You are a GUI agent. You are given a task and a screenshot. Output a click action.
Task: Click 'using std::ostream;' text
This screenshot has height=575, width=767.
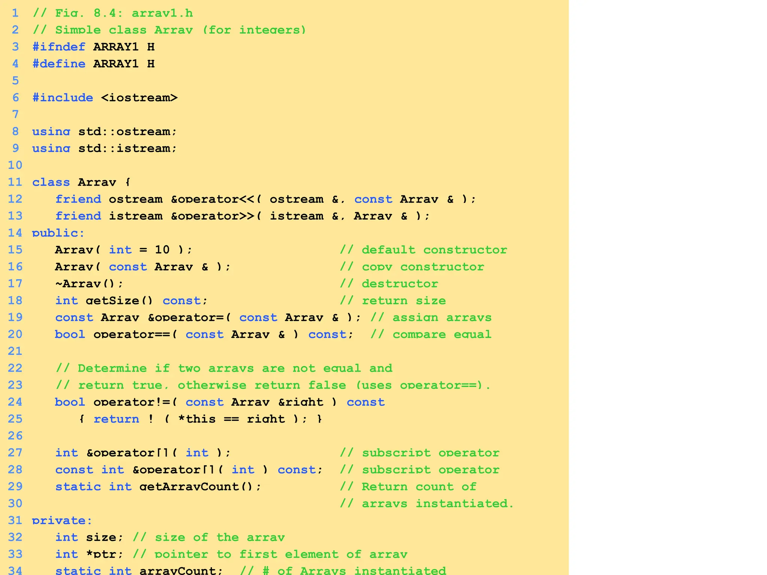click(104, 131)
